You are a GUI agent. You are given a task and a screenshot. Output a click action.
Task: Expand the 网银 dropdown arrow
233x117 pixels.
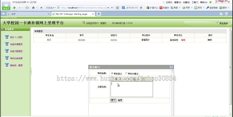[x=192, y=7]
